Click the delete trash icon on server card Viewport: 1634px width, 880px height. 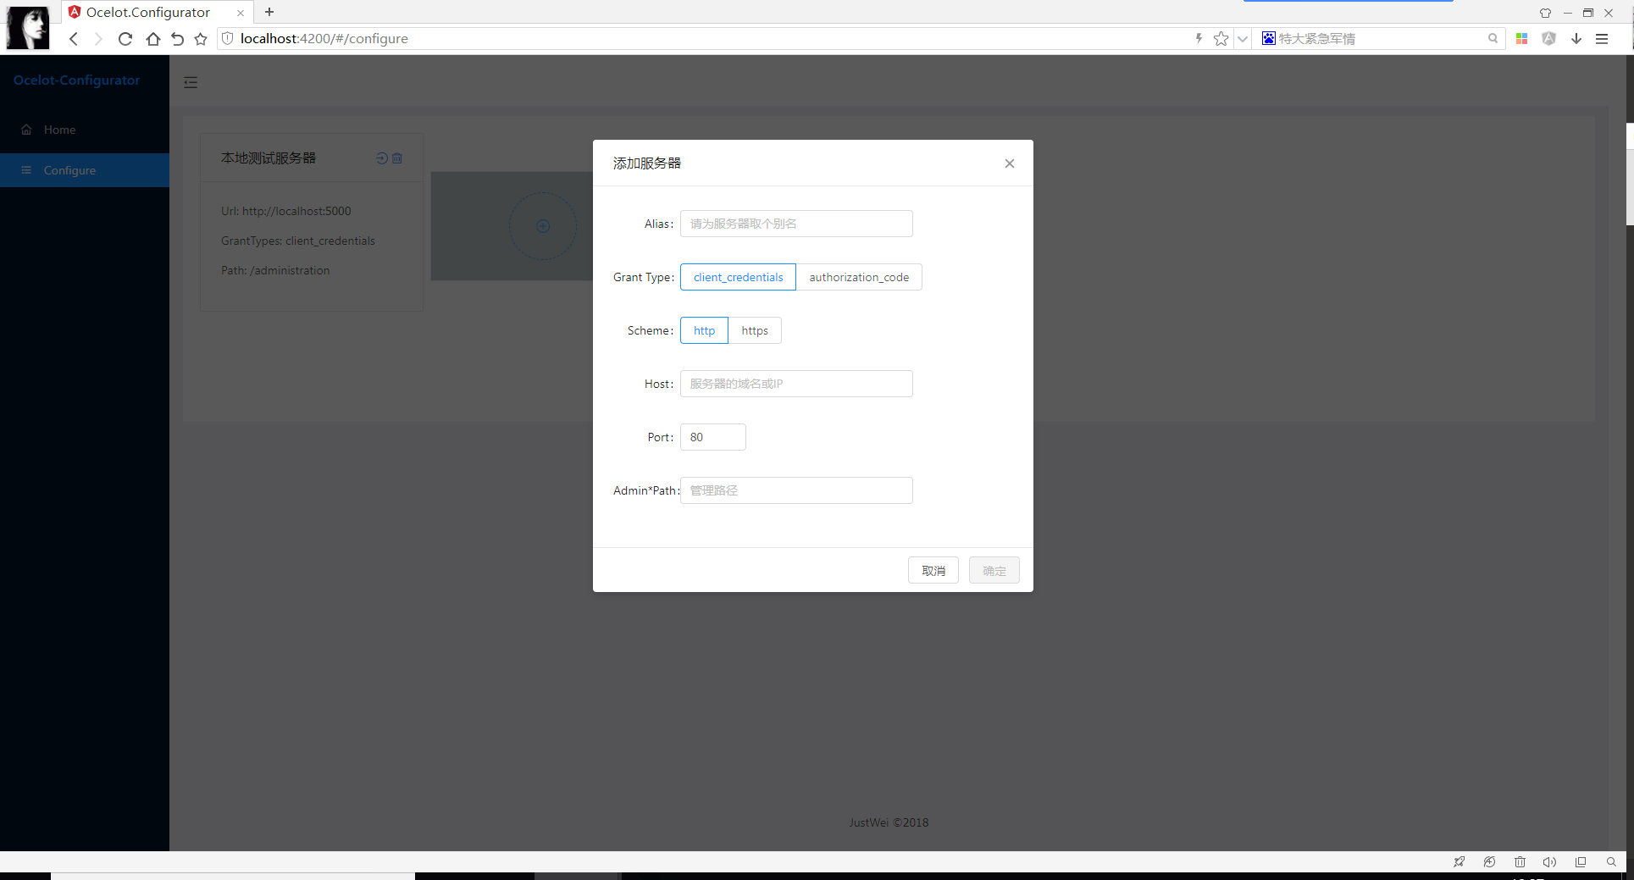coord(397,158)
